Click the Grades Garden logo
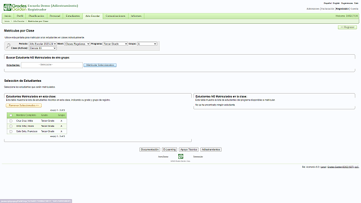The image size is (361, 203). [15, 7]
